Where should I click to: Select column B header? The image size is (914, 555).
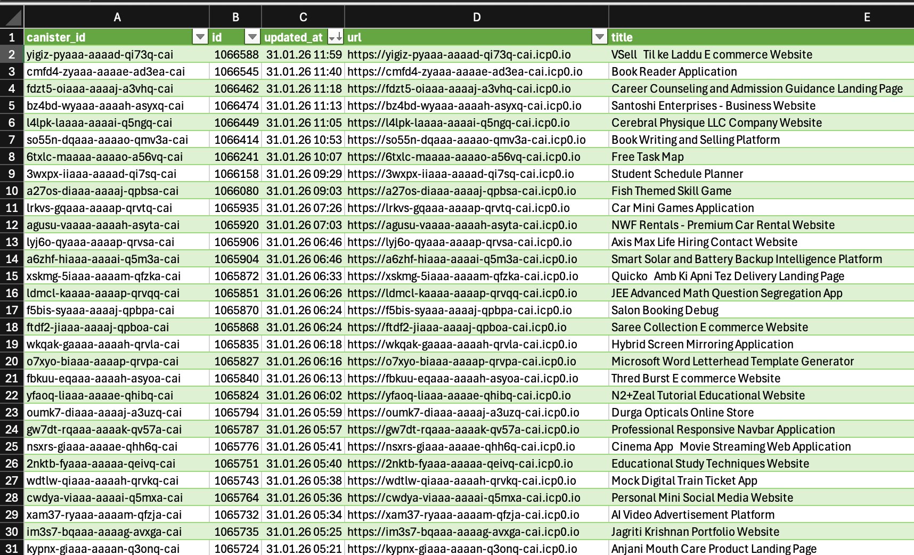(235, 17)
